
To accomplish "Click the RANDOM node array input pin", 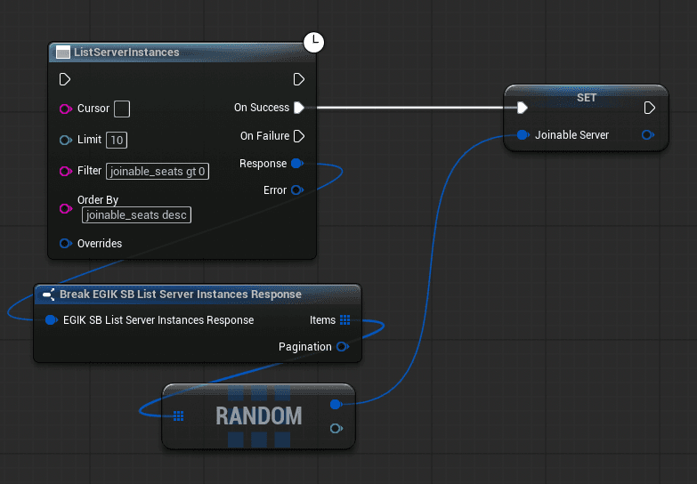I will pos(178,415).
